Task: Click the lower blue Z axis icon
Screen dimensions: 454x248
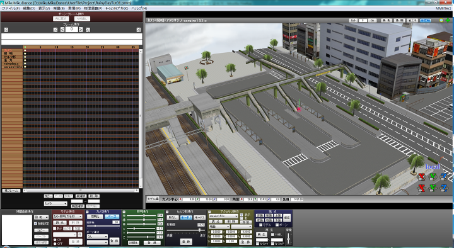Action: click(x=444, y=188)
